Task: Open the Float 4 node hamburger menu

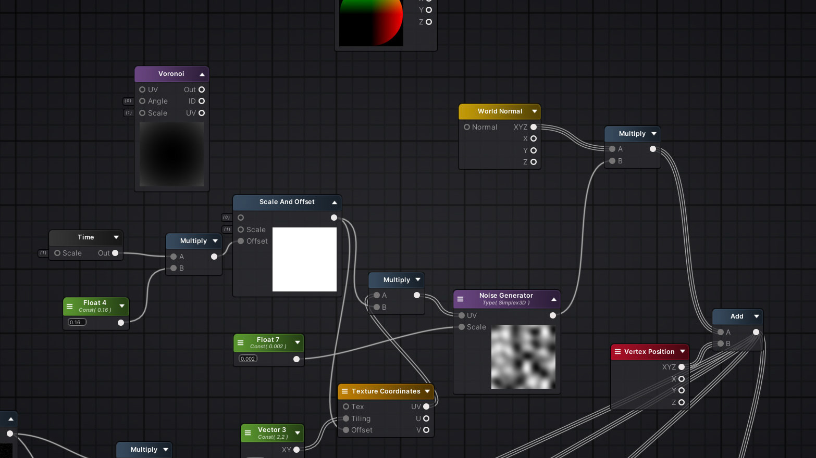Action: [69, 306]
